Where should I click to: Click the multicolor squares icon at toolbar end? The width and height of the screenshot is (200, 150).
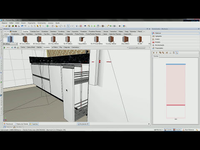click(124, 26)
